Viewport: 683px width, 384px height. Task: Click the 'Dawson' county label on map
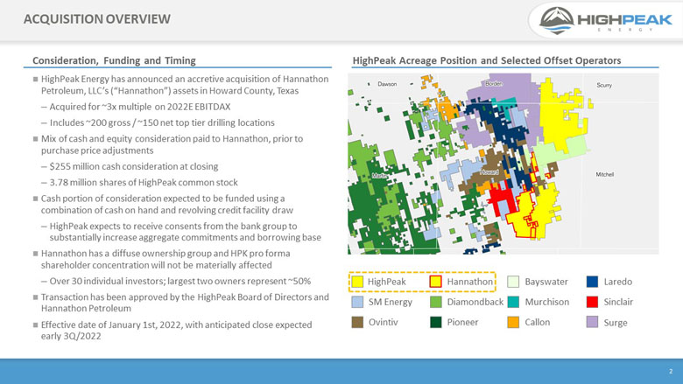click(387, 84)
